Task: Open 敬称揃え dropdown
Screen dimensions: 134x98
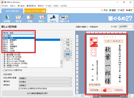Action: click(x=45, y=85)
